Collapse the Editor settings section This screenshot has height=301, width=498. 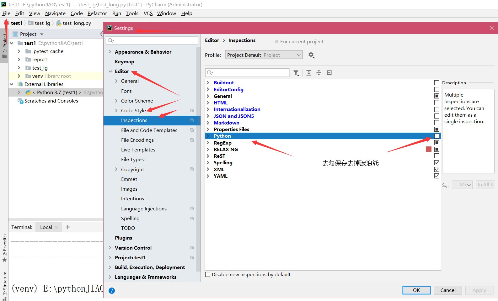coord(110,71)
